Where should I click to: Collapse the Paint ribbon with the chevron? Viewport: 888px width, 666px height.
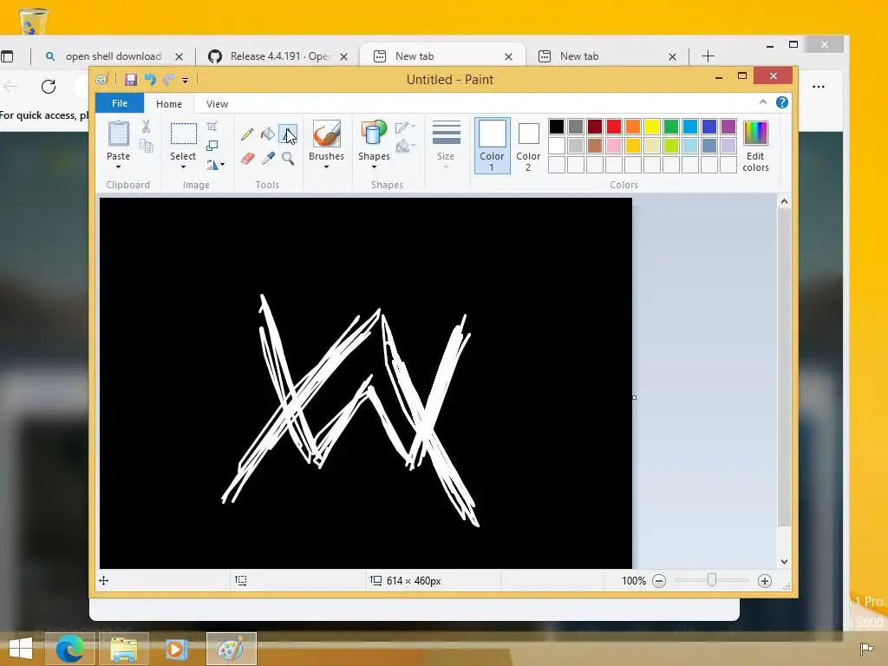point(763,102)
